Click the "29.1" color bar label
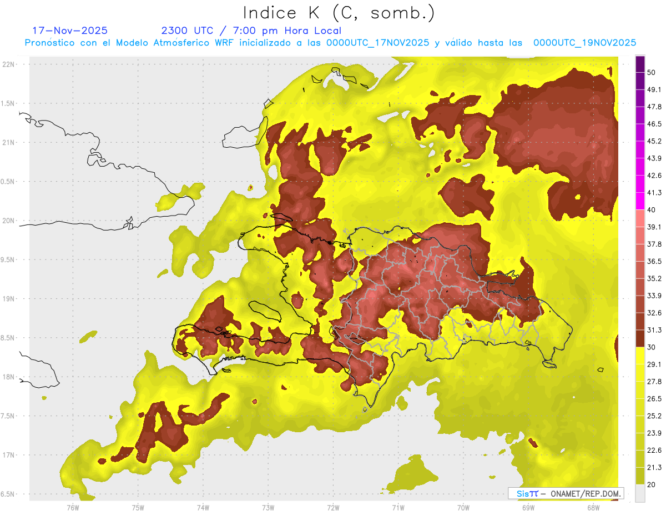Screen dimensions: 666x515 [654, 364]
